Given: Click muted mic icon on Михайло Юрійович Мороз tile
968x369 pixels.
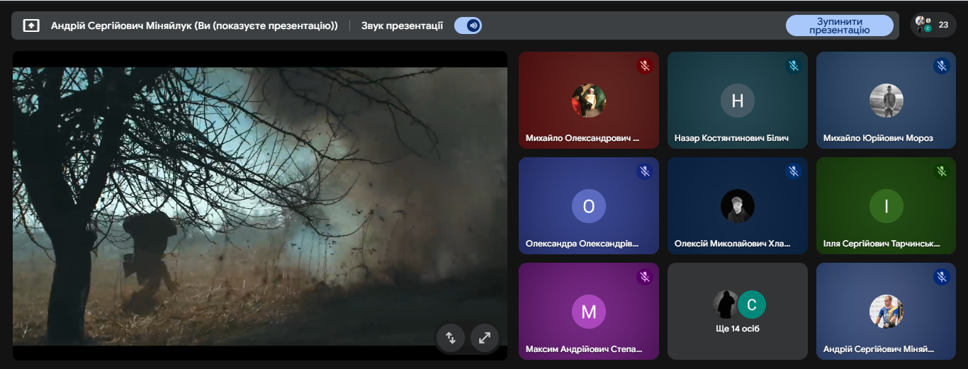Looking at the screenshot, I should [x=942, y=67].
